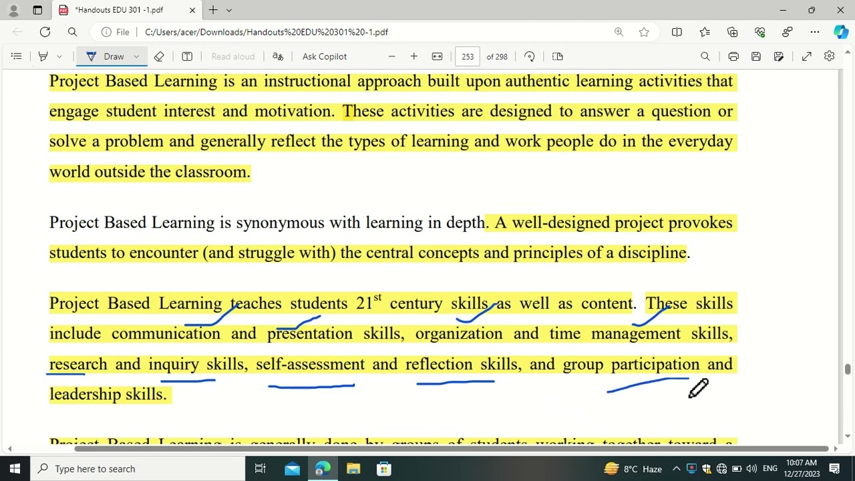This screenshot has height=481, width=855.
Task: Open Collections panel
Action: click(732, 32)
